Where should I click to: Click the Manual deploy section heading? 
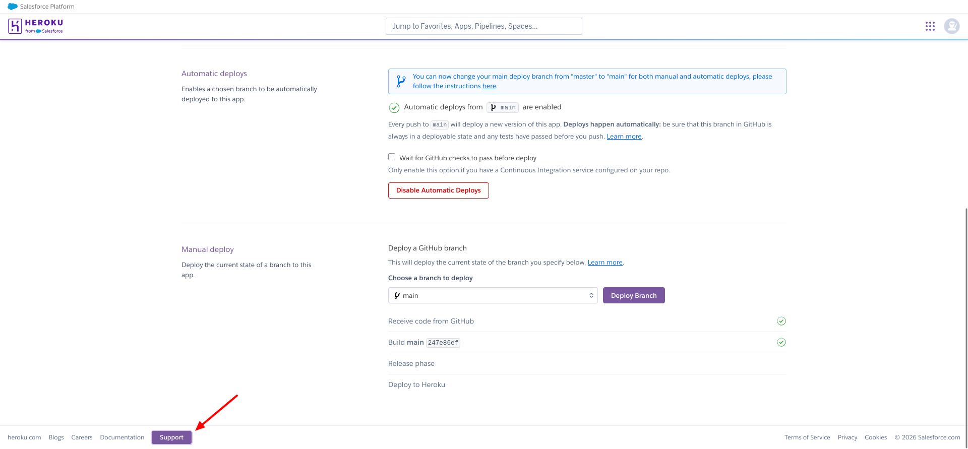click(x=208, y=249)
